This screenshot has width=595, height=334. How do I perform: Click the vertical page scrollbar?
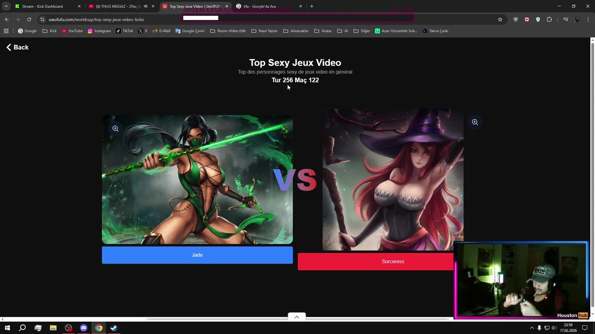point(592,174)
